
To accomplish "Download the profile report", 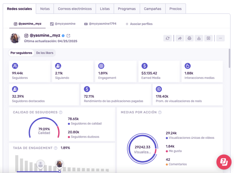I will pyautogui.click(x=199, y=38).
